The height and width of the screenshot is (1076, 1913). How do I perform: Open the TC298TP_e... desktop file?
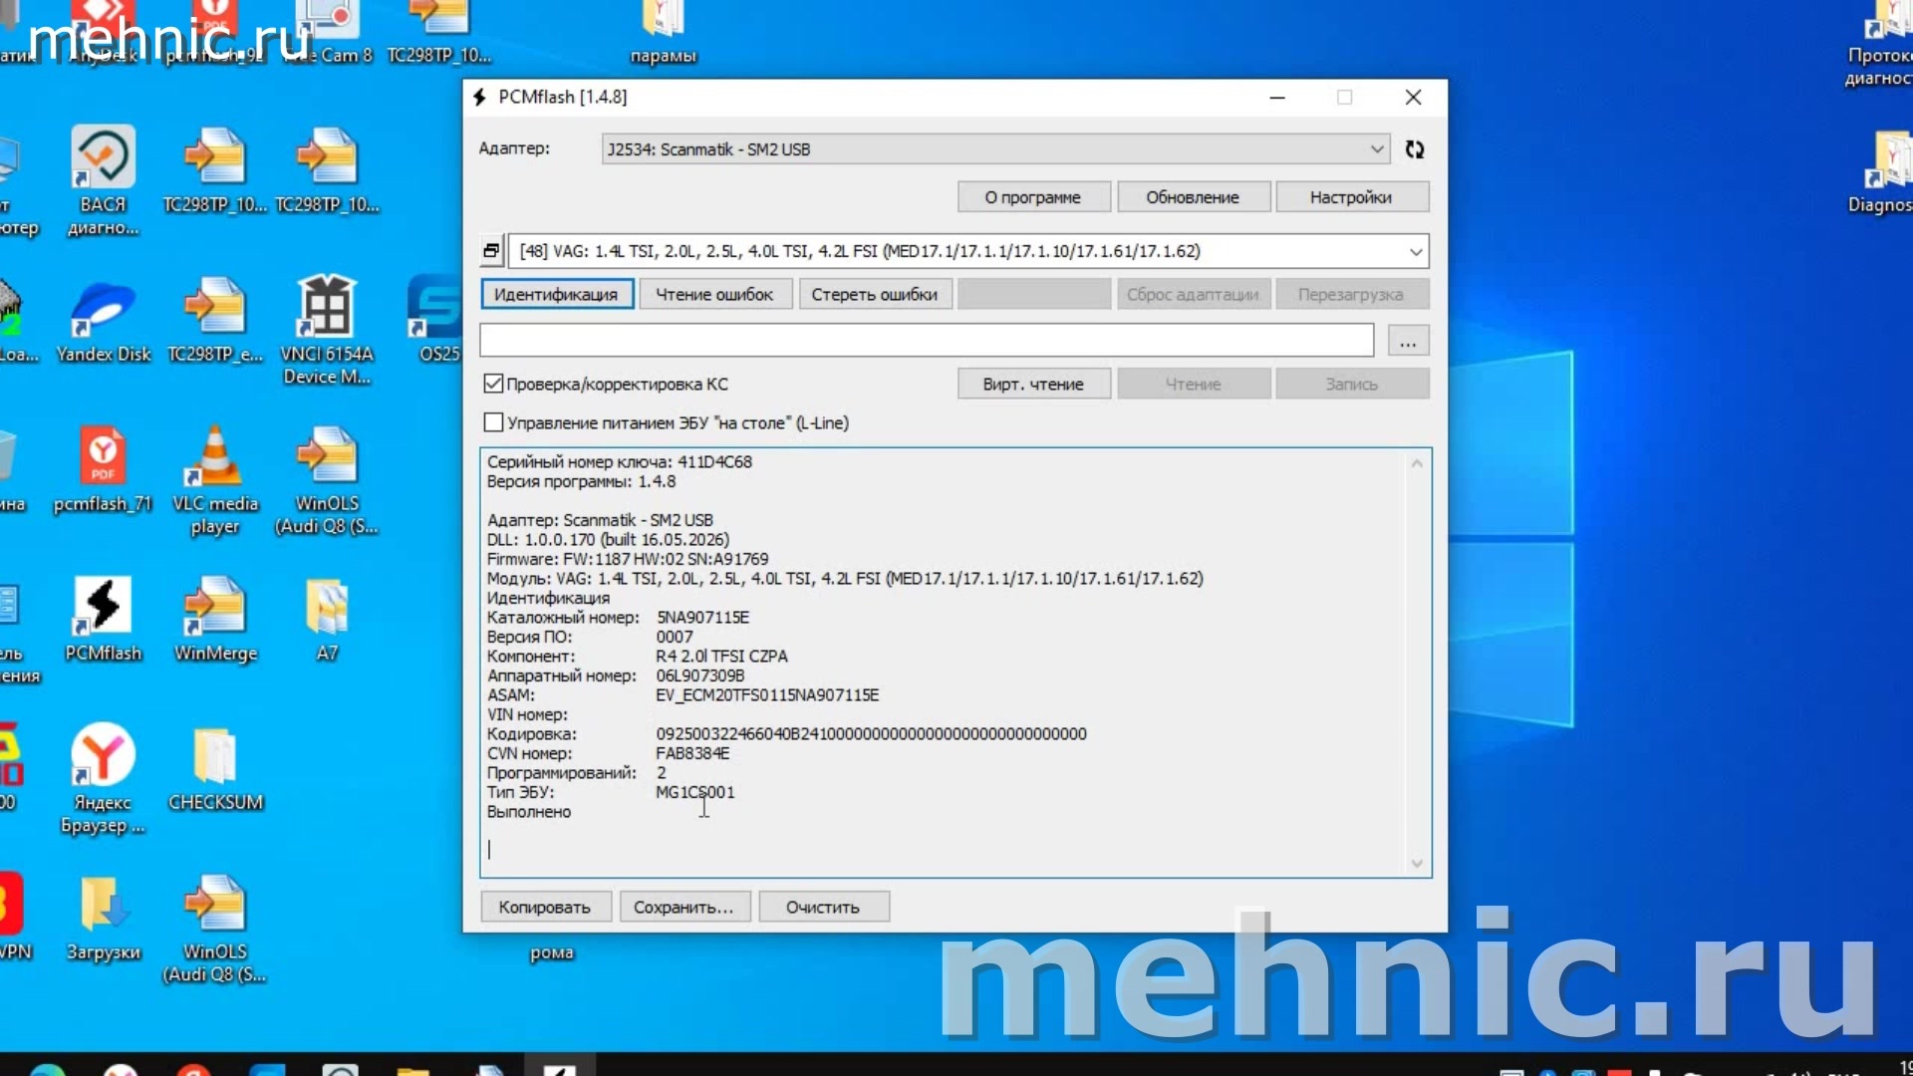[x=215, y=321]
